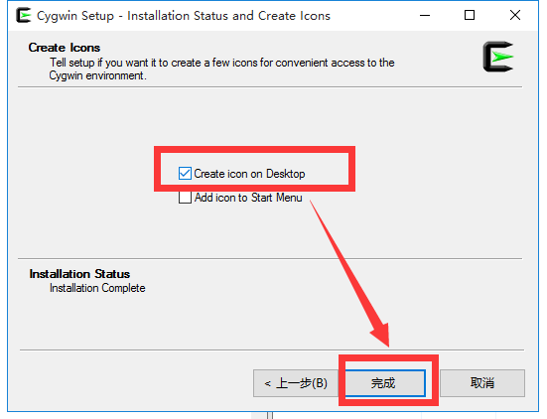Image resolution: width=547 pixels, height=419 pixels.
Task: Click the red arrow pointing to 完成
Action: pos(349,274)
